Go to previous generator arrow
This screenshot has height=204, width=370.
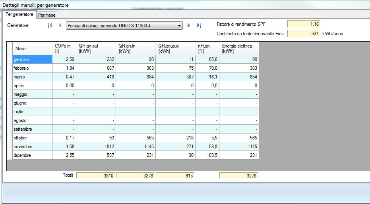coord(60,25)
